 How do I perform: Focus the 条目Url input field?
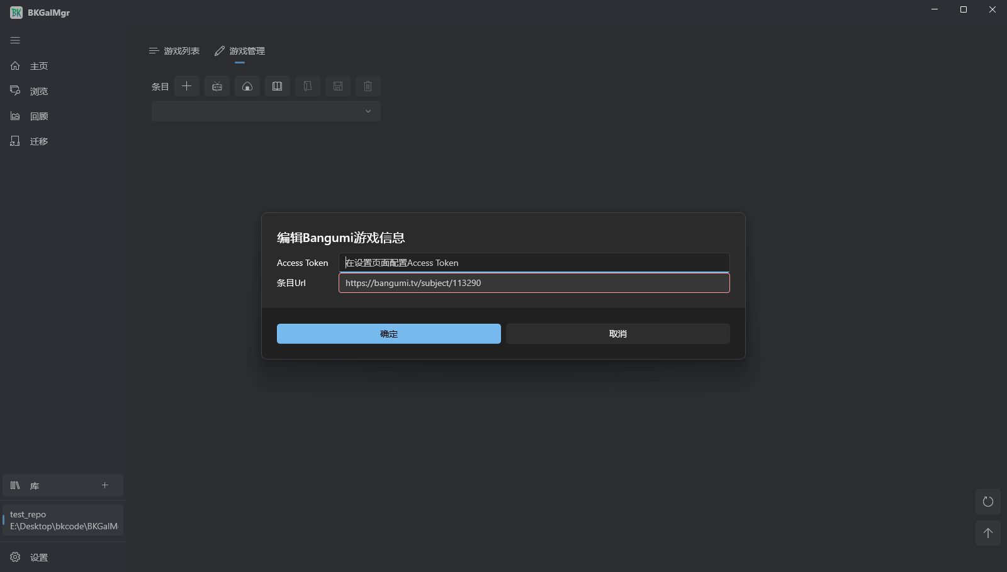coord(534,283)
